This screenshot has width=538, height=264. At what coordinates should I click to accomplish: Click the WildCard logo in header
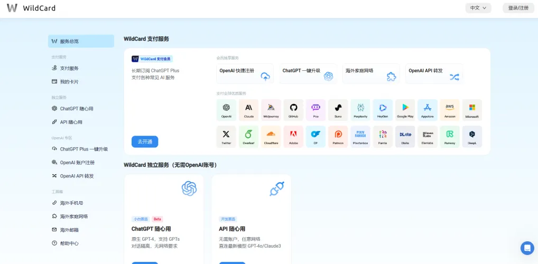31,8
